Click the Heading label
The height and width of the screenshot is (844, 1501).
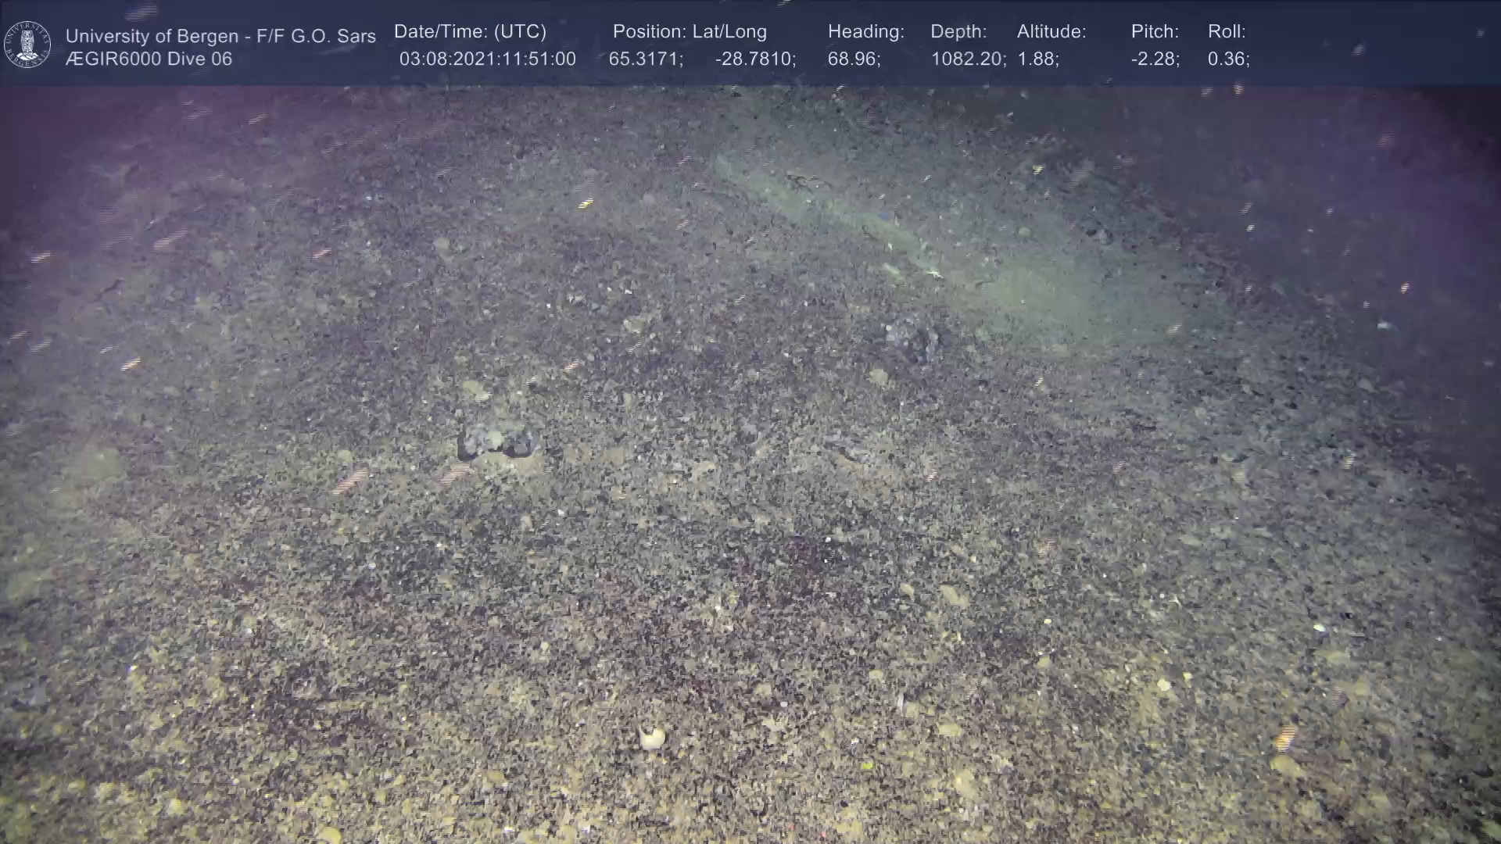click(x=865, y=32)
